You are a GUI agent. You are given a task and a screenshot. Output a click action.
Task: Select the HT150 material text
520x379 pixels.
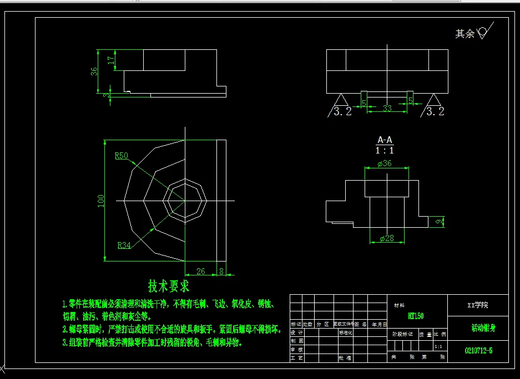tap(416, 316)
